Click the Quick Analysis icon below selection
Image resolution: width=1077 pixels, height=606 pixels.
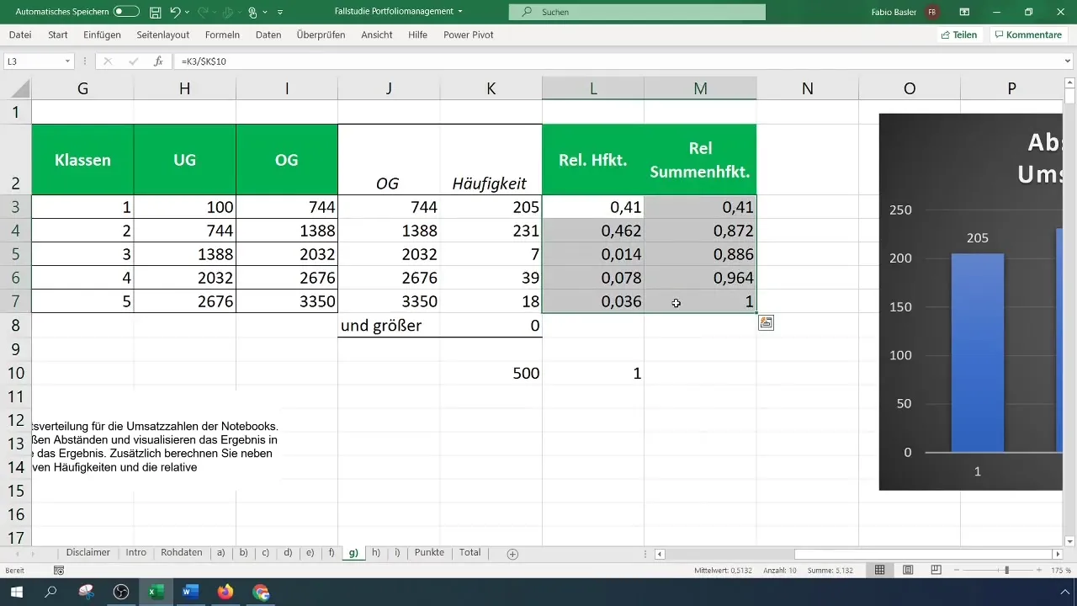(x=766, y=322)
